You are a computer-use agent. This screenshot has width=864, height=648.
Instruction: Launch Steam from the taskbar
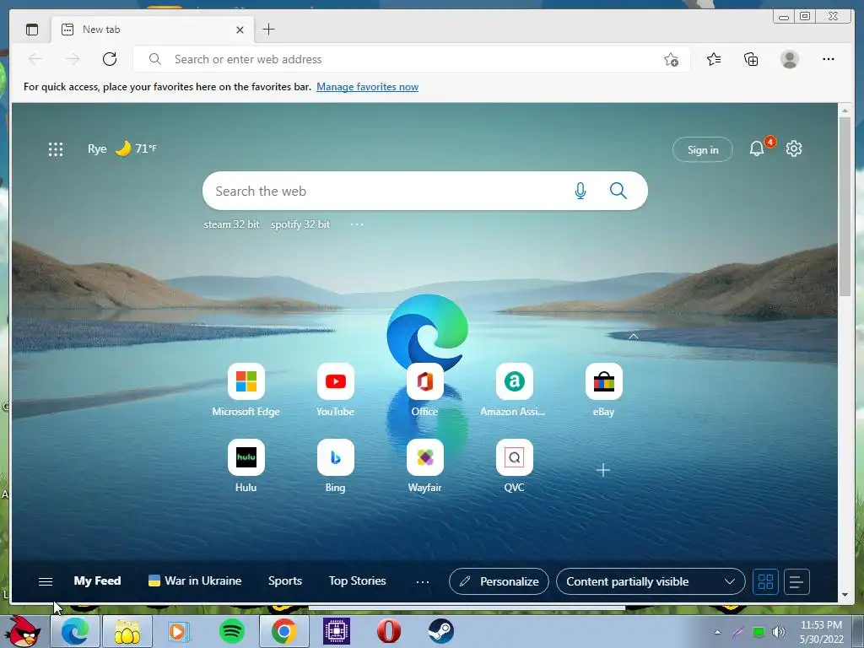point(440,631)
